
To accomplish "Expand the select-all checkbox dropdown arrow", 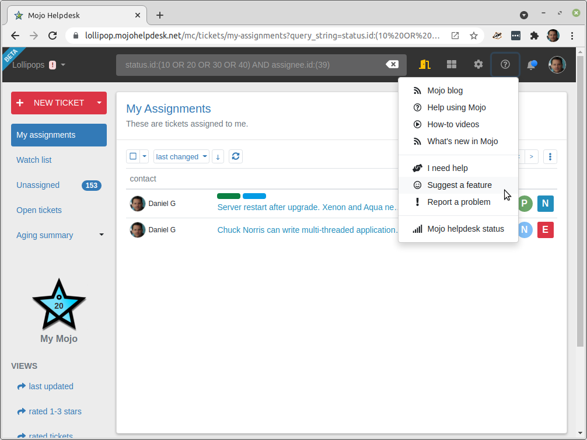I will tap(144, 156).
